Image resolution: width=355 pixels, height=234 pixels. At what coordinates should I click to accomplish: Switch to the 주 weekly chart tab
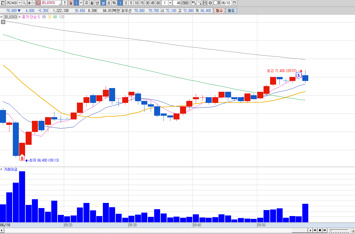87,3
